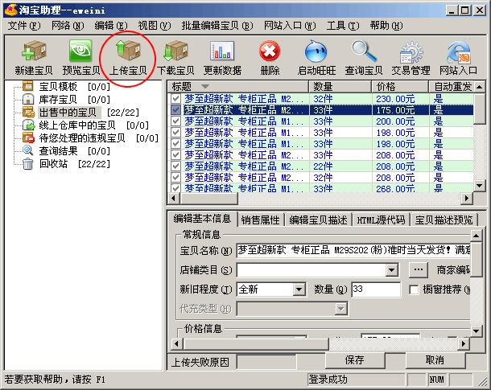This screenshot has width=491, height=390.
Task: Open the 帮助(H) menu
Action: coord(386,26)
